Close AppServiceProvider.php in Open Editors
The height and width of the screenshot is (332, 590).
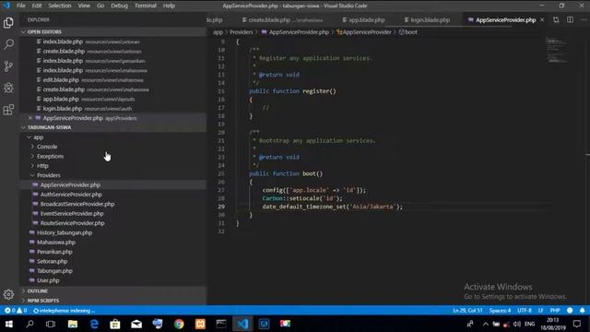coord(30,118)
